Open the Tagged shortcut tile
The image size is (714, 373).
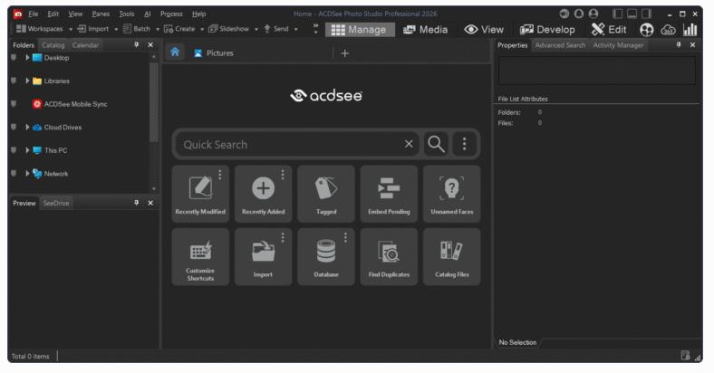point(325,191)
